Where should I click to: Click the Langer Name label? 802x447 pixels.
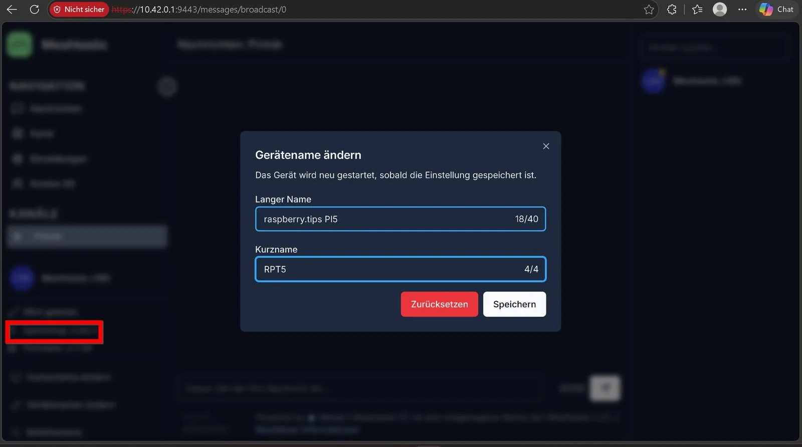coord(283,199)
